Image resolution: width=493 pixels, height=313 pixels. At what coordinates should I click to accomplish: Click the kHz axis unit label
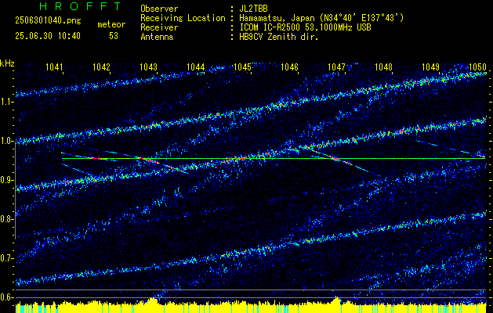click(7, 63)
